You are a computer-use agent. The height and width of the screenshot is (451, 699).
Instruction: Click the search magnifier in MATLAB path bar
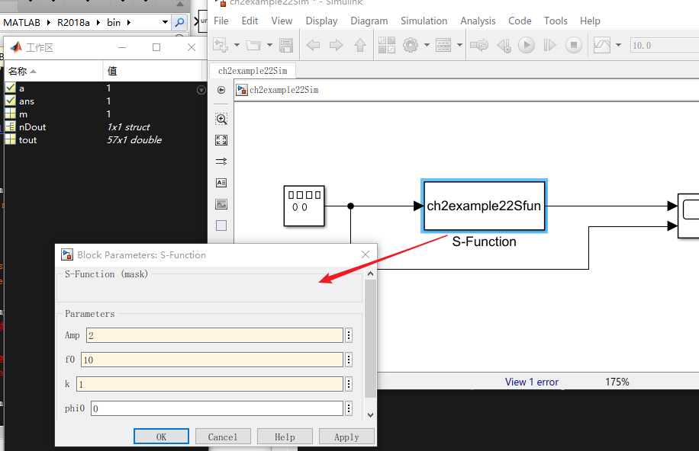click(x=179, y=22)
